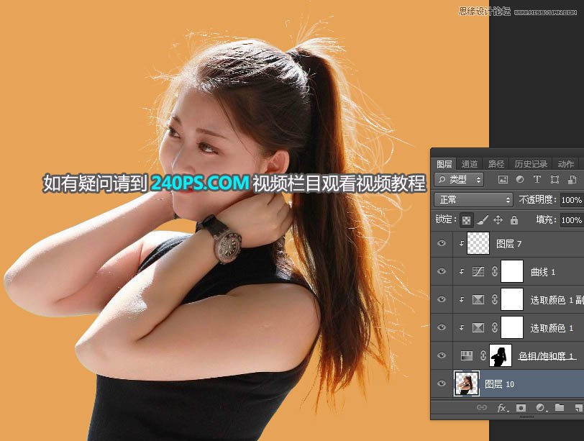This screenshot has height=441, width=584.
Task: Enable lock image pixels (brush icon)
Action: pos(483,220)
